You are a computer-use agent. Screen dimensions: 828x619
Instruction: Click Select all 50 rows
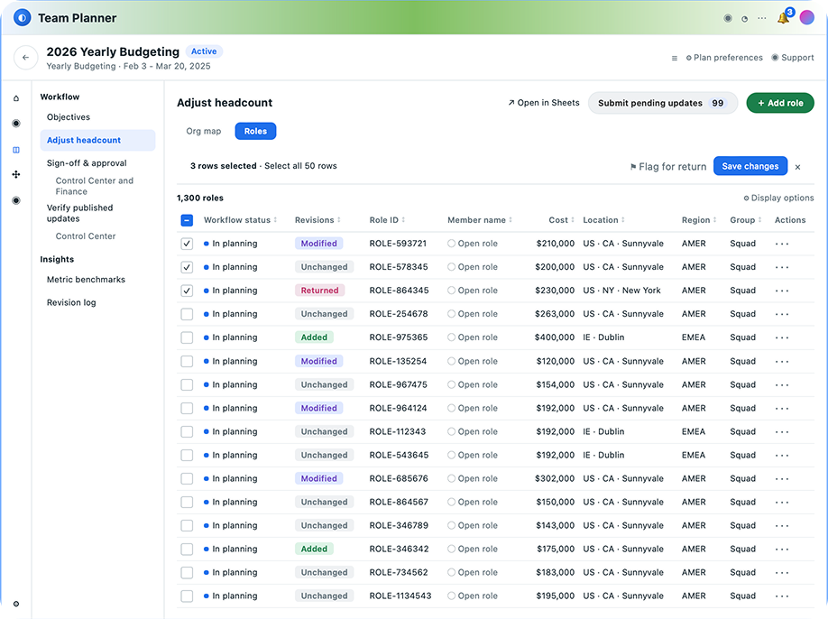(x=300, y=166)
